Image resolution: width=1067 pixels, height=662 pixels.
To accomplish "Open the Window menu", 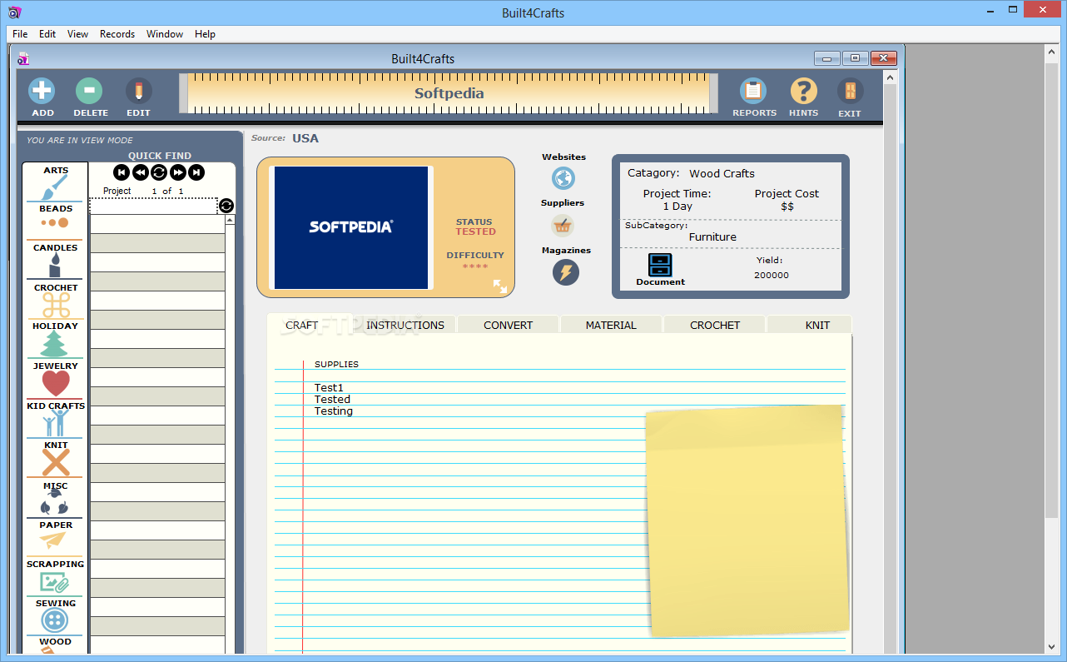I will pyautogui.click(x=165, y=34).
